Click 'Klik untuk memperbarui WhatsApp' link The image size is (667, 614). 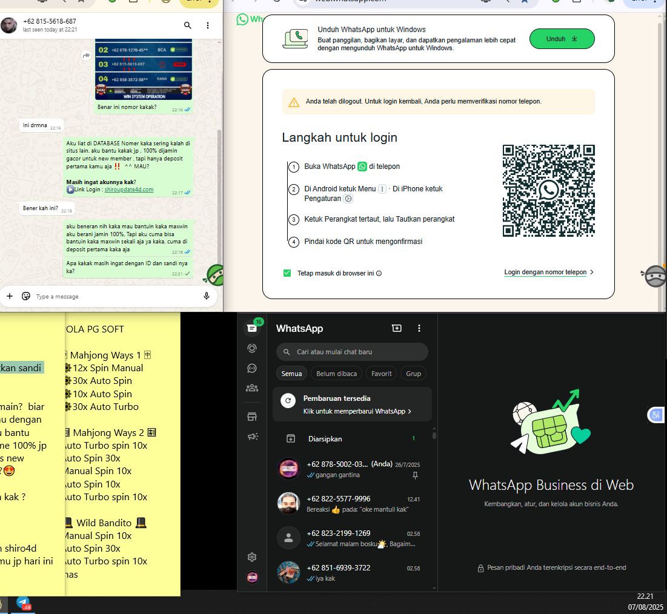click(357, 411)
